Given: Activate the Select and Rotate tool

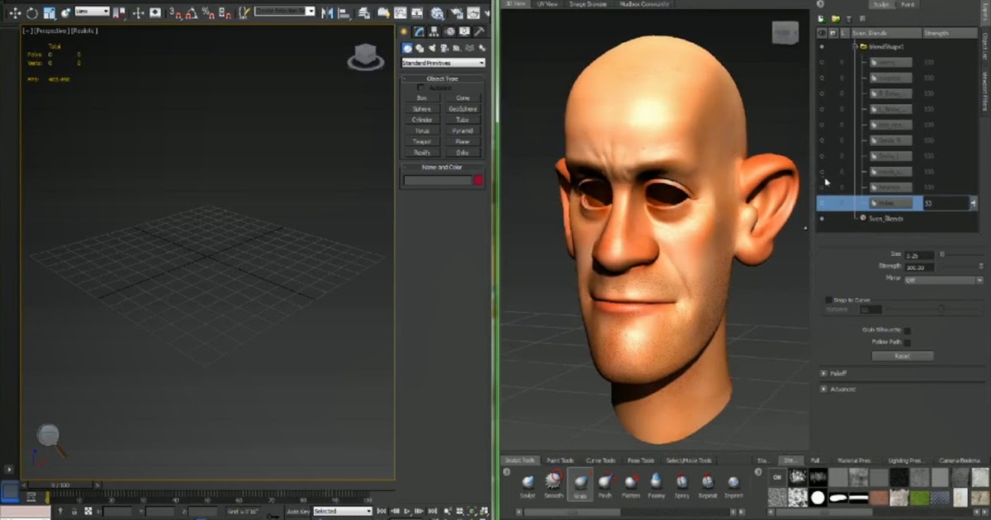Looking at the screenshot, I should pyautogui.click(x=31, y=12).
